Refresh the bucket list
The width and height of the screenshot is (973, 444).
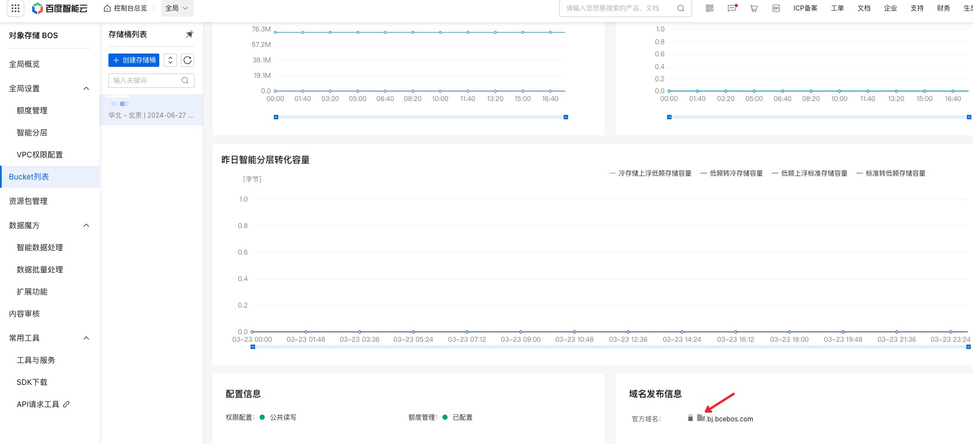[188, 60]
